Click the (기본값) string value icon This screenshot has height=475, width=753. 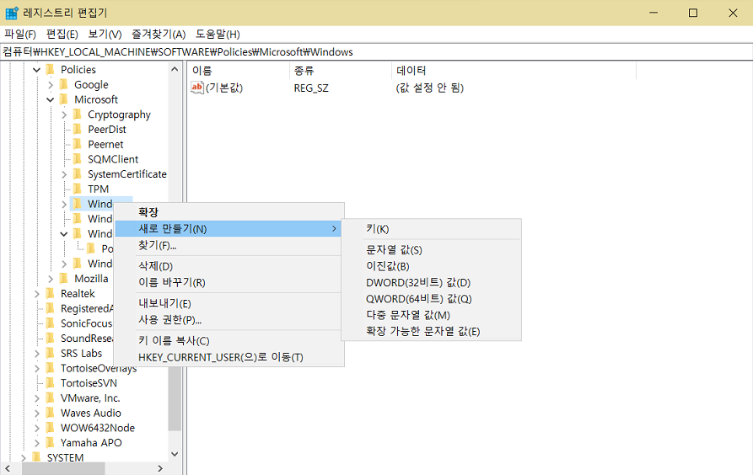click(197, 88)
